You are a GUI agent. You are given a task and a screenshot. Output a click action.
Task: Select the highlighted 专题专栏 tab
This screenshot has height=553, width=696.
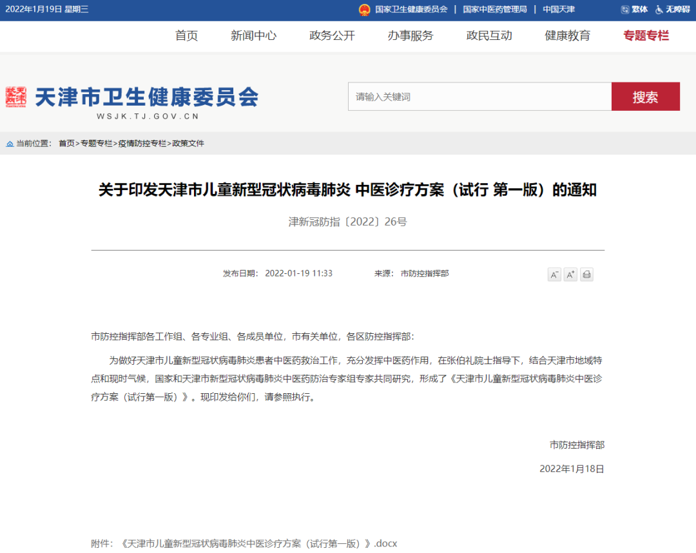pyautogui.click(x=646, y=36)
